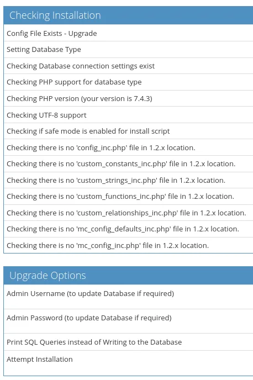Select the 'mc_config_defaults_inc.php' check row

[x=128, y=229]
